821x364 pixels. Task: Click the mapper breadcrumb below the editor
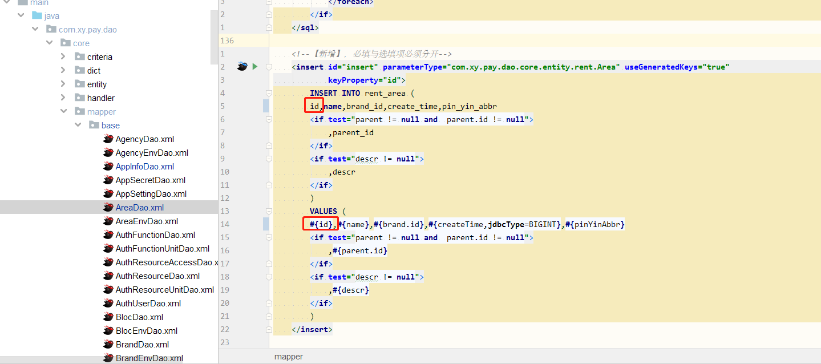coord(288,357)
